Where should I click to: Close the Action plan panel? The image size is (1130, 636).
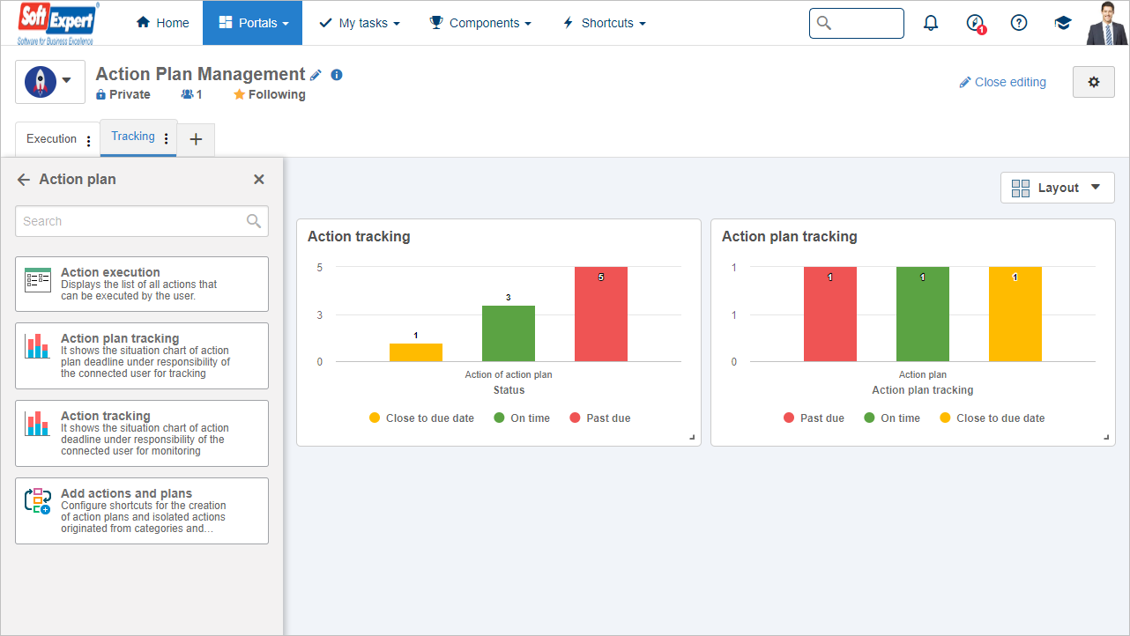point(259,180)
